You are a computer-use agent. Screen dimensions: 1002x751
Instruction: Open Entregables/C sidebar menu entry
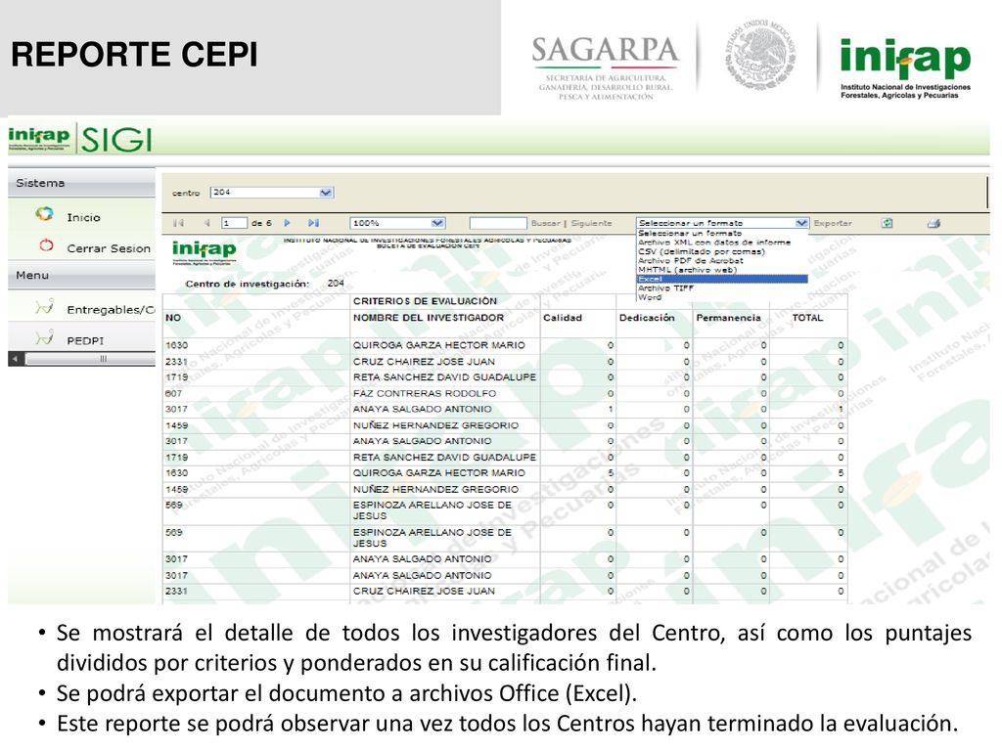coord(111,310)
